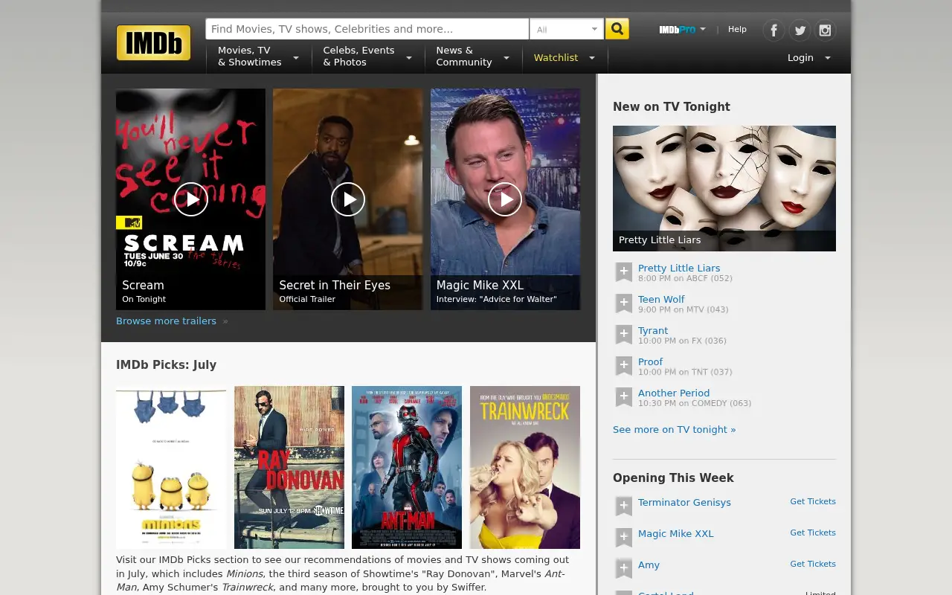Open the IMDb Instagram page icon
The width and height of the screenshot is (952, 595).
[825, 30]
